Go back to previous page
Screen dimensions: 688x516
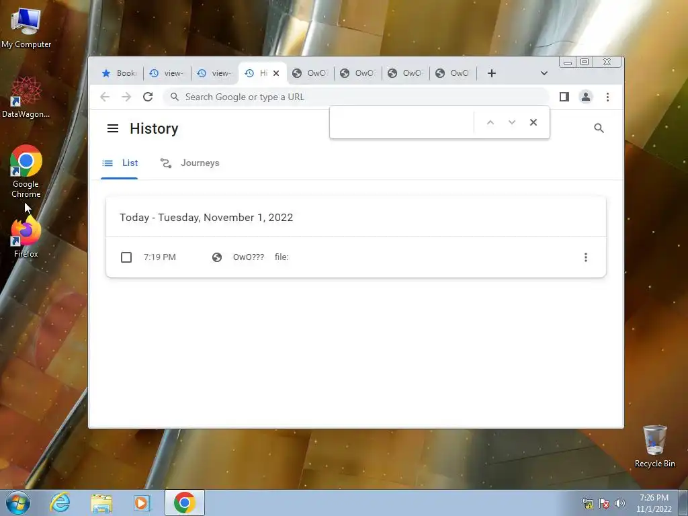click(104, 97)
